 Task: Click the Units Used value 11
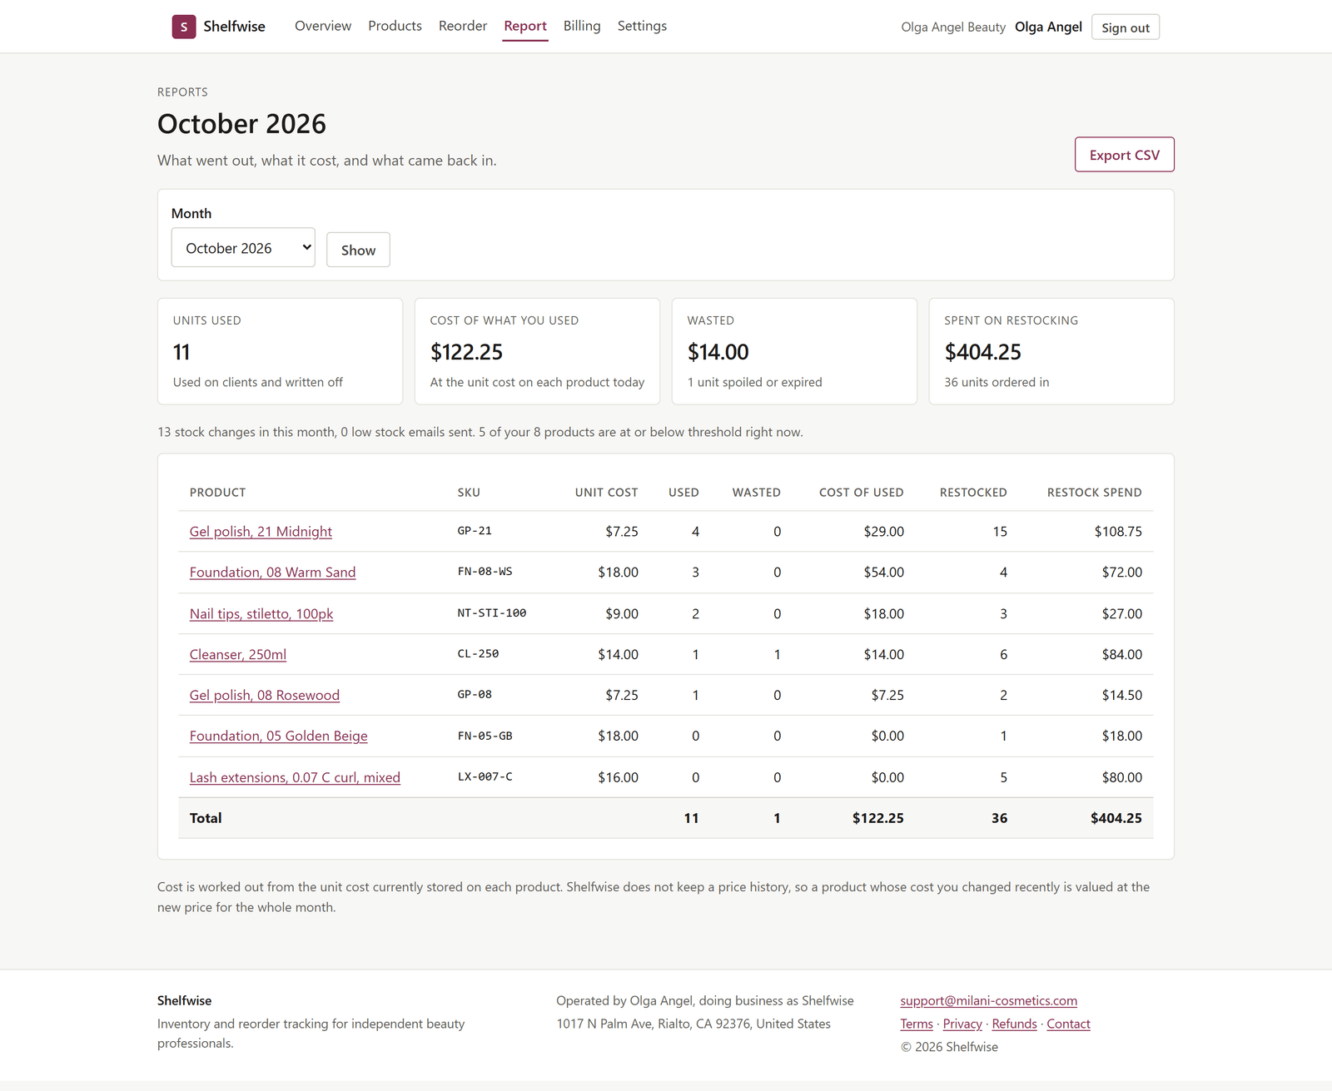(x=181, y=352)
